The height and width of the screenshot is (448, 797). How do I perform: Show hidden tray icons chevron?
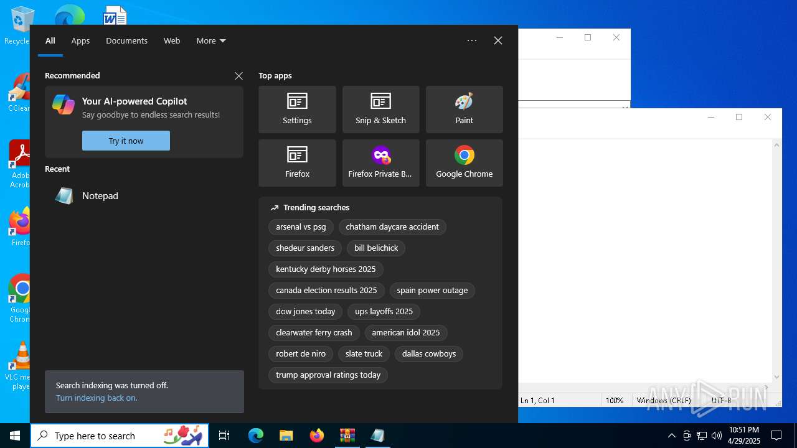pyautogui.click(x=671, y=436)
